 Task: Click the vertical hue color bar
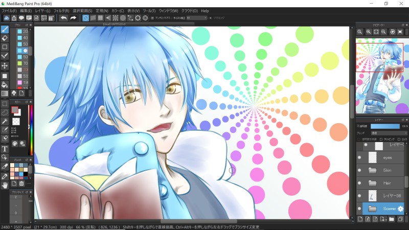(x=31, y=130)
